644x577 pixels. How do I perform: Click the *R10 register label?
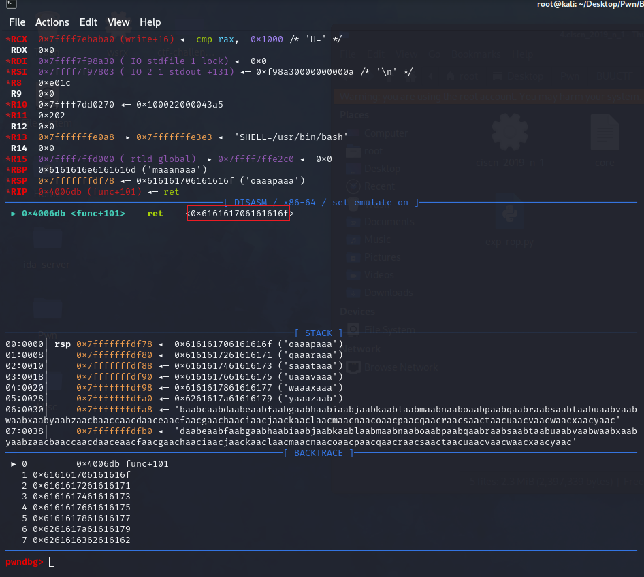16,105
